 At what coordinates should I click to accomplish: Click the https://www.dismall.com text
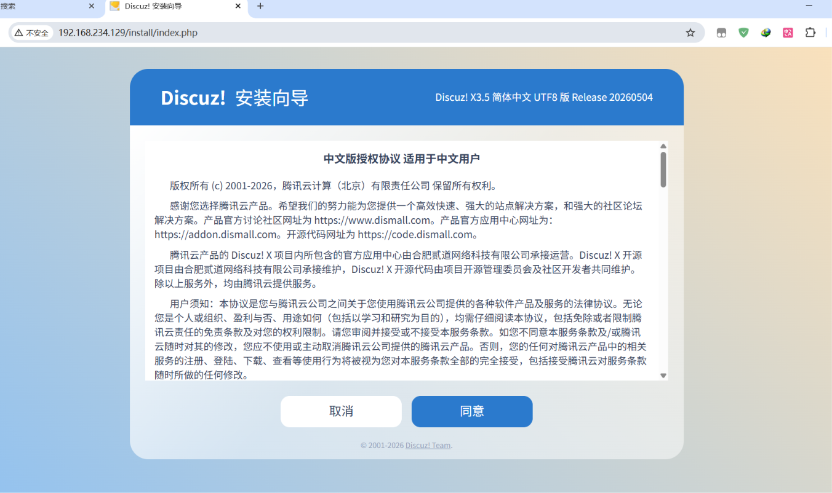coord(372,219)
